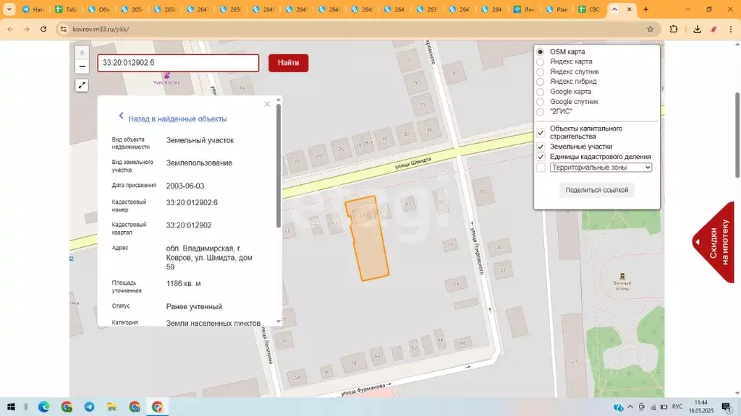Viewport: 741px width, 416px height.
Task: Bookmark this page with star icon
Action: 651,29
